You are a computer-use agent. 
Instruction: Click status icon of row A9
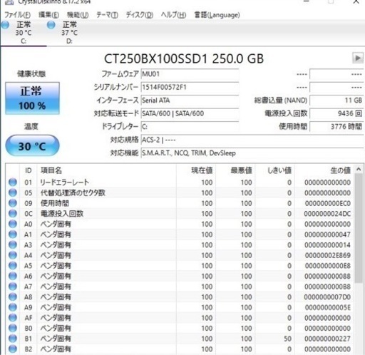pyautogui.click(x=13, y=307)
